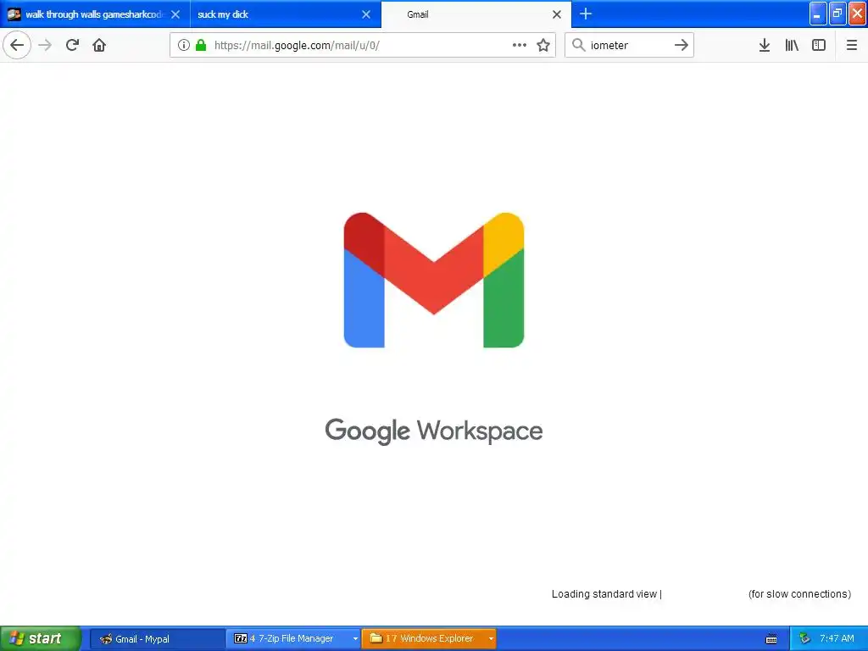This screenshot has width=868, height=651.
Task: Open the library bookshelf icon
Action: pos(792,45)
